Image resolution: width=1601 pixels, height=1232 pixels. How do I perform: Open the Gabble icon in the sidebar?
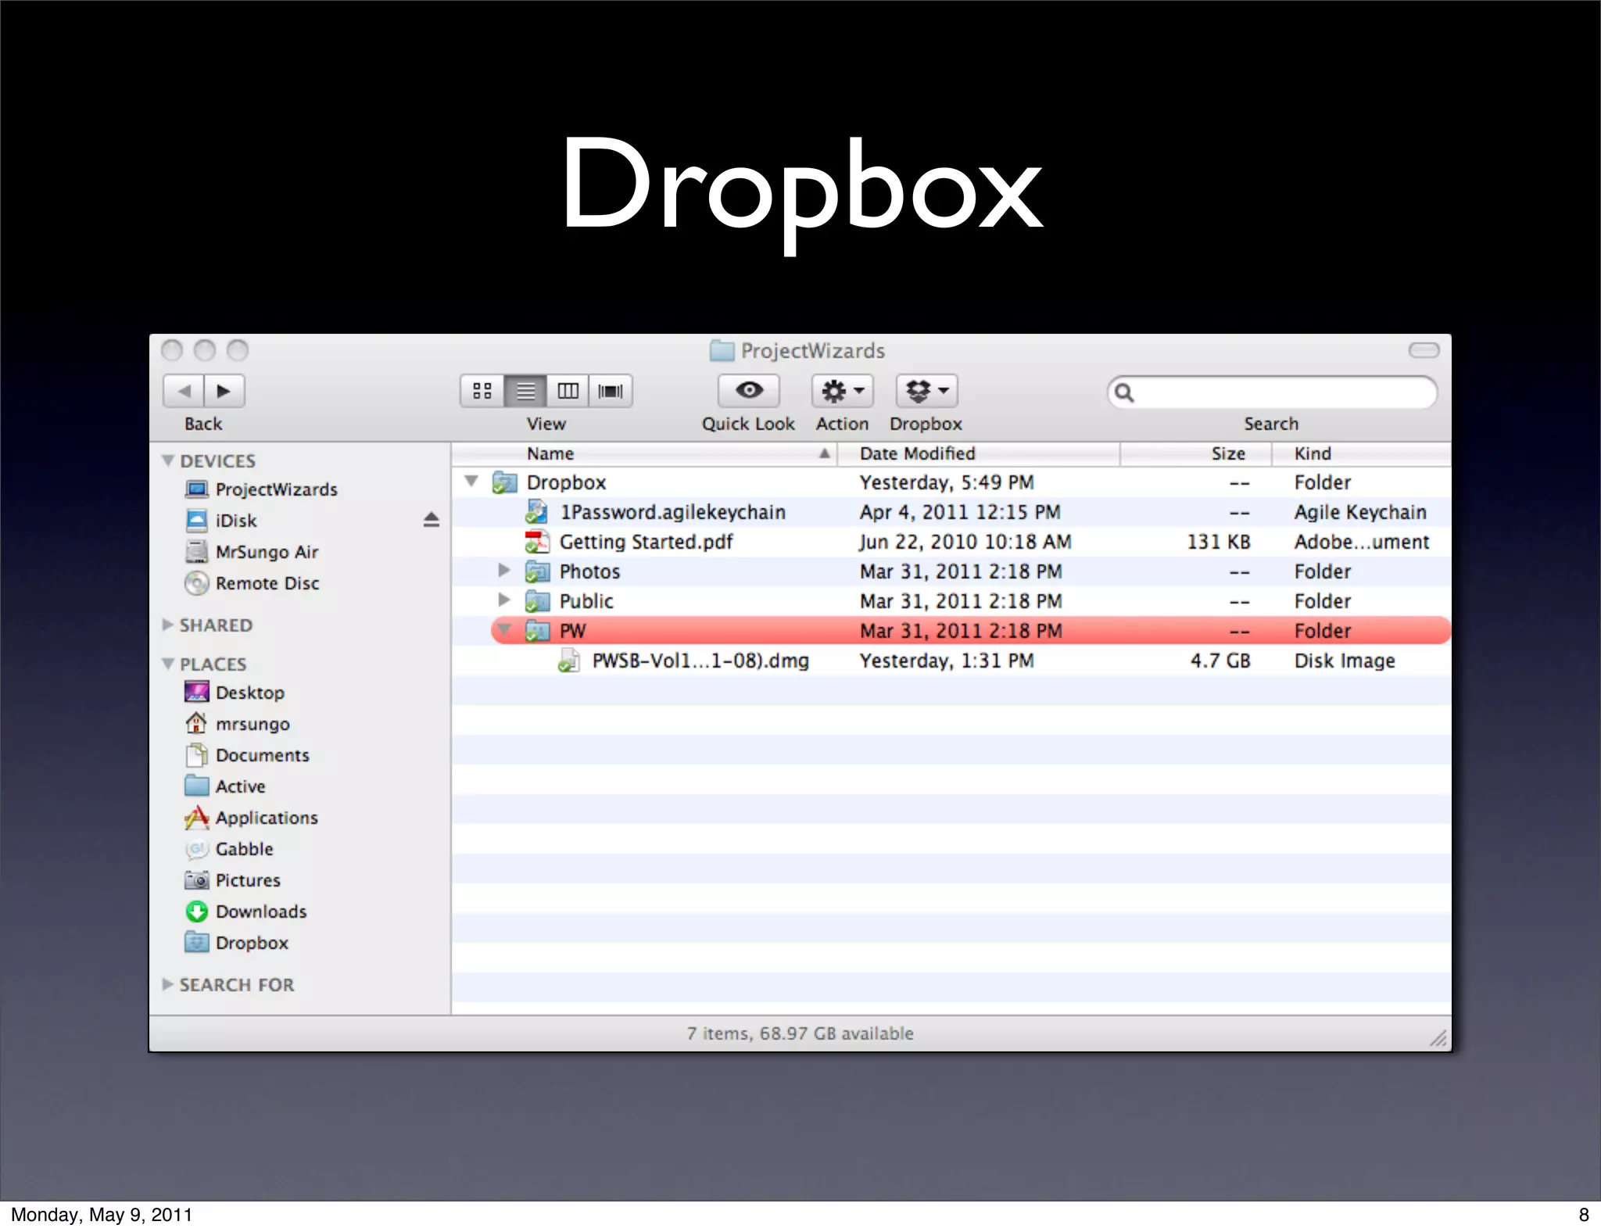pyautogui.click(x=196, y=849)
